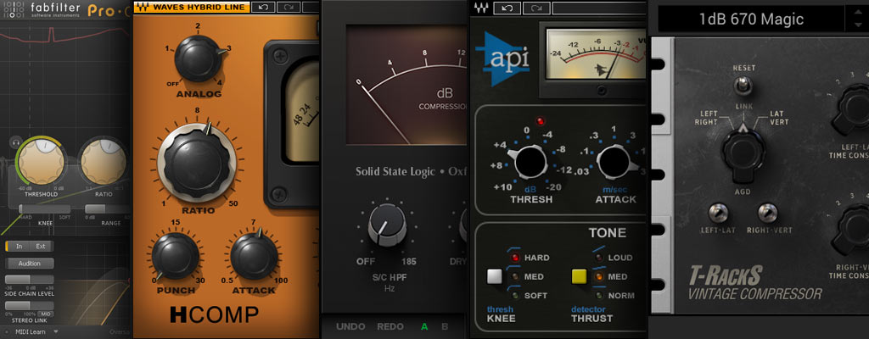This screenshot has width=869, height=339.
Task: Click the 'Solid State Logic' text
Action: click(395, 172)
